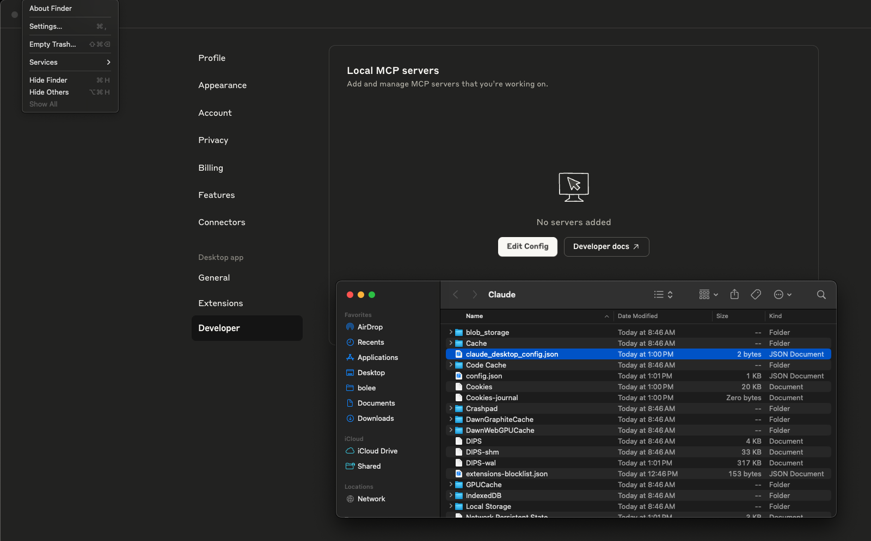Screen dimensions: 871x541
Task: Expand the Code Cache folder
Action: 451,365
